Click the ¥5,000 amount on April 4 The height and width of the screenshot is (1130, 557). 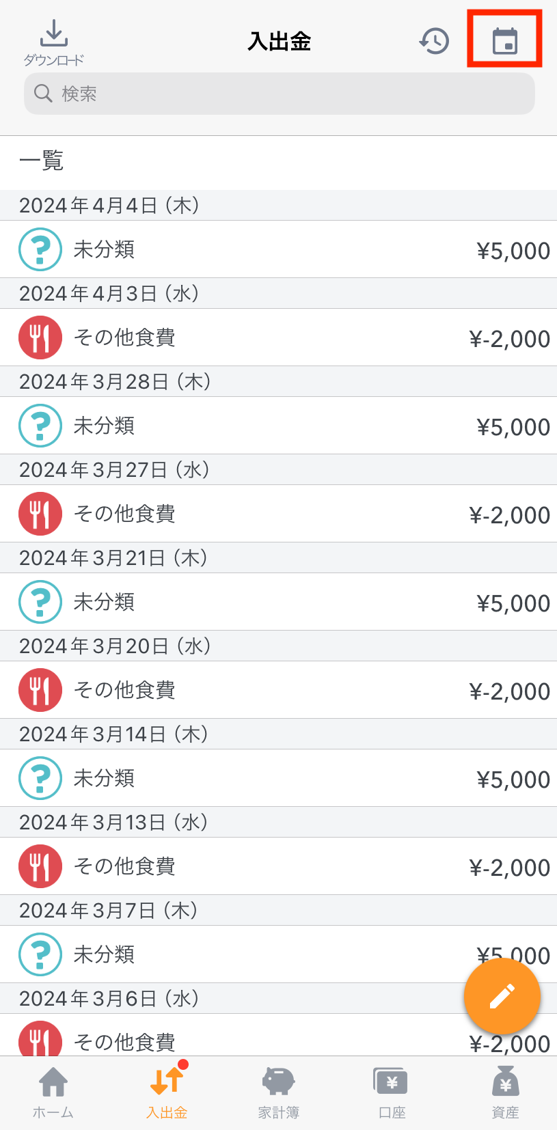[x=513, y=251]
